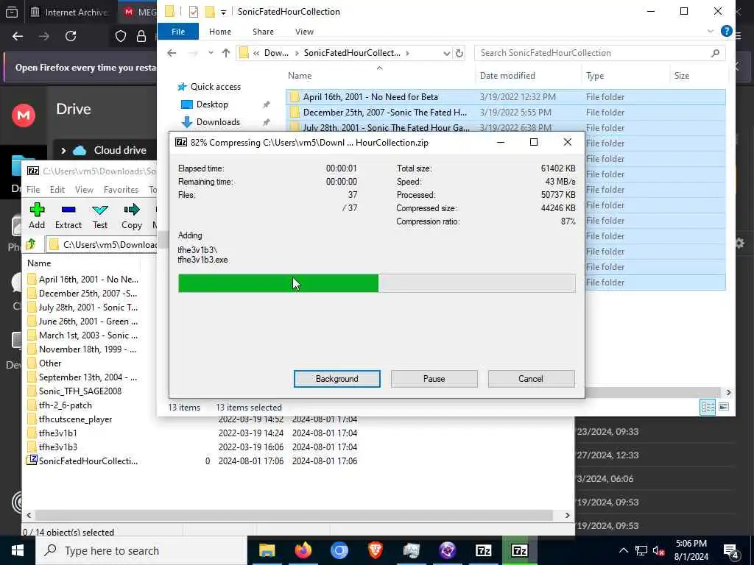The width and height of the screenshot is (754, 565).
Task: Cancel the compression
Action: 531,379
